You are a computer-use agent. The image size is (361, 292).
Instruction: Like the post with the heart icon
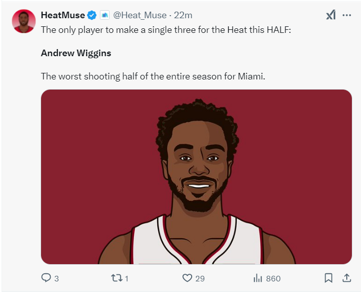tap(187, 278)
